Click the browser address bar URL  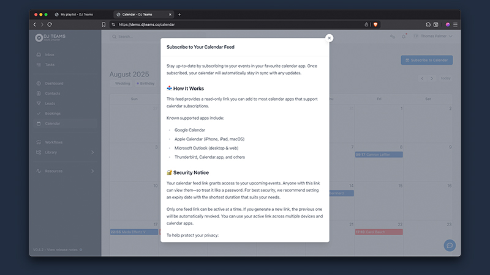click(x=147, y=24)
